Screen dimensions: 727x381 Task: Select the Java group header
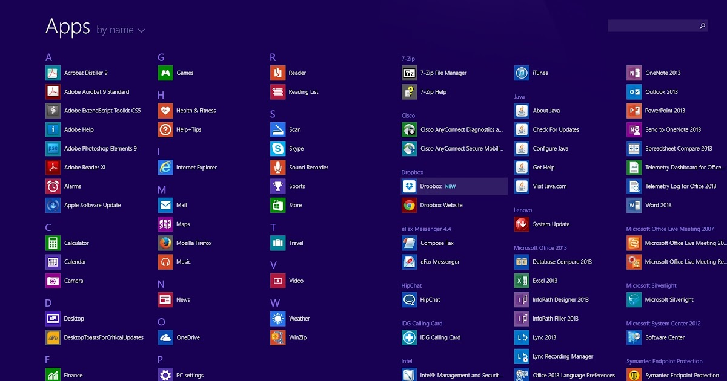pyautogui.click(x=519, y=97)
